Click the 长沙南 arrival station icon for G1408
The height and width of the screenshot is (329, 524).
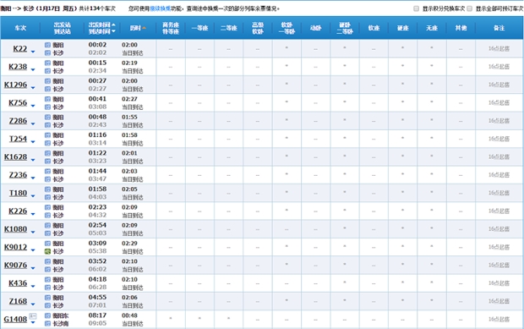(x=47, y=324)
